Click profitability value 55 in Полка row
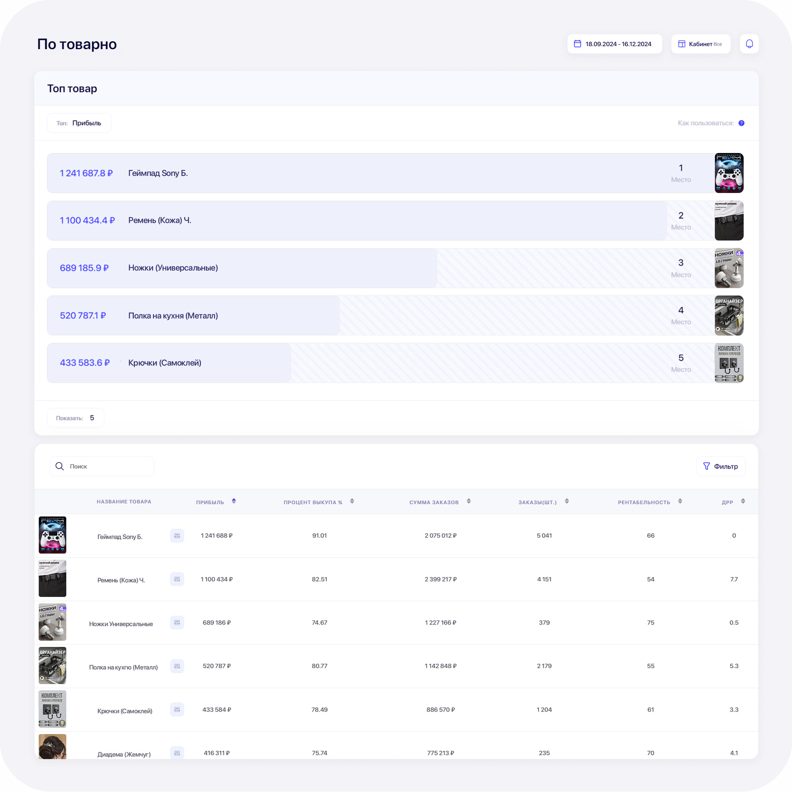The height and width of the screenshot is (792, 792). click(x=651, y=666)
